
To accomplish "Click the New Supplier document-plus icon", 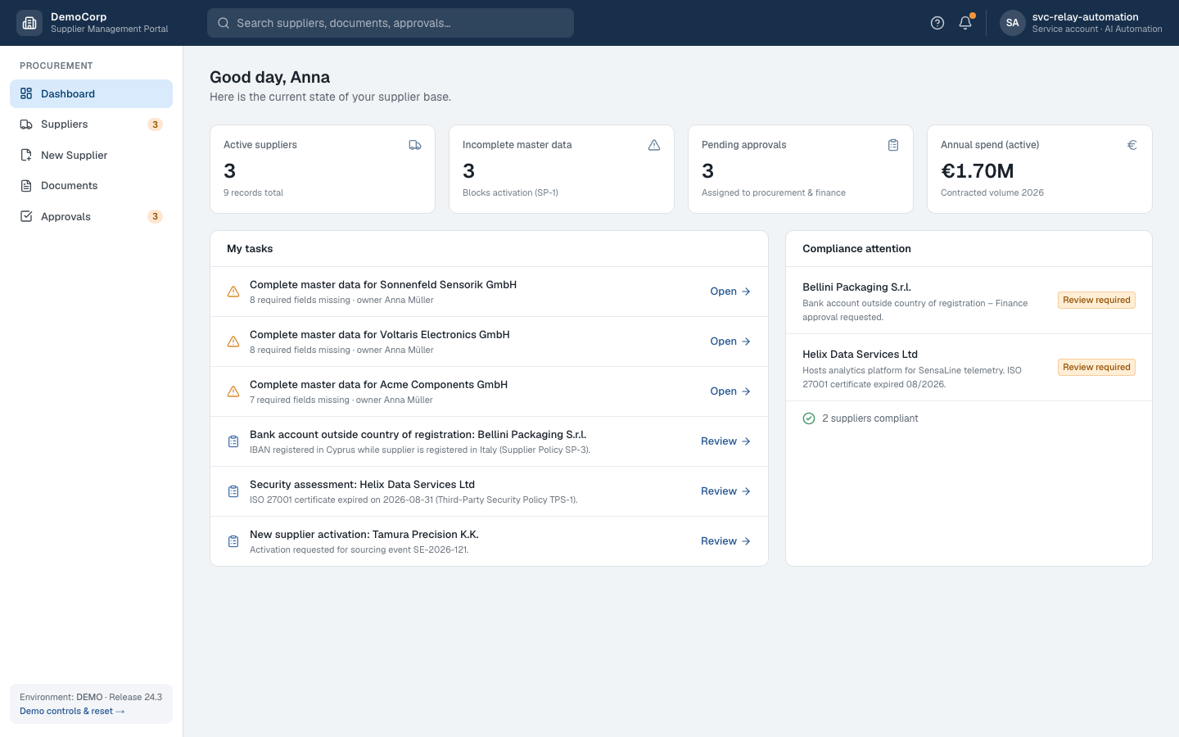I will (26, 155).
